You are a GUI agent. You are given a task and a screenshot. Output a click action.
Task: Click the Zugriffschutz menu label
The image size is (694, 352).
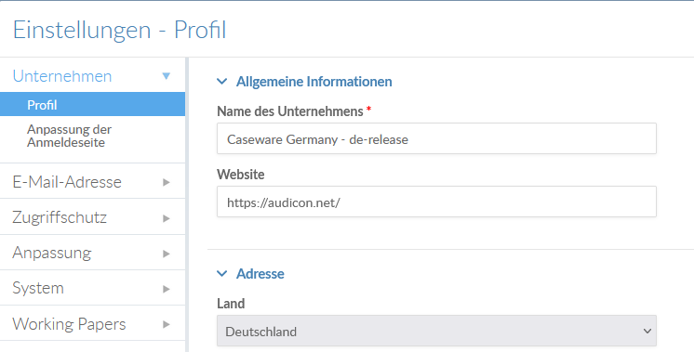tap(60, 217)
